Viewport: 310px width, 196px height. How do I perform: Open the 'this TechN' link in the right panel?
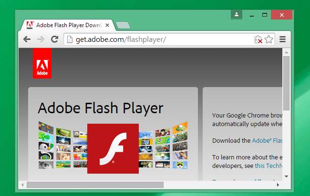click(x=269, y=166)
